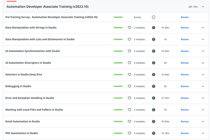Viewport: 210px width, 140px height.
Task: Expand UI Automation Synchronization row
Action: pyautogui.click(x=203, y=51)
